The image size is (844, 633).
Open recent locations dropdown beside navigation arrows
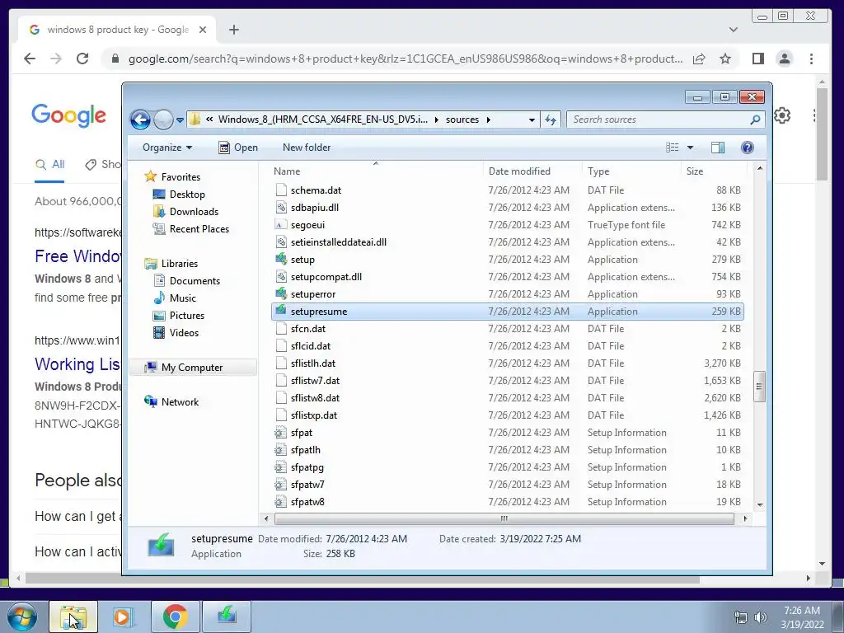(x=180, y=120)
